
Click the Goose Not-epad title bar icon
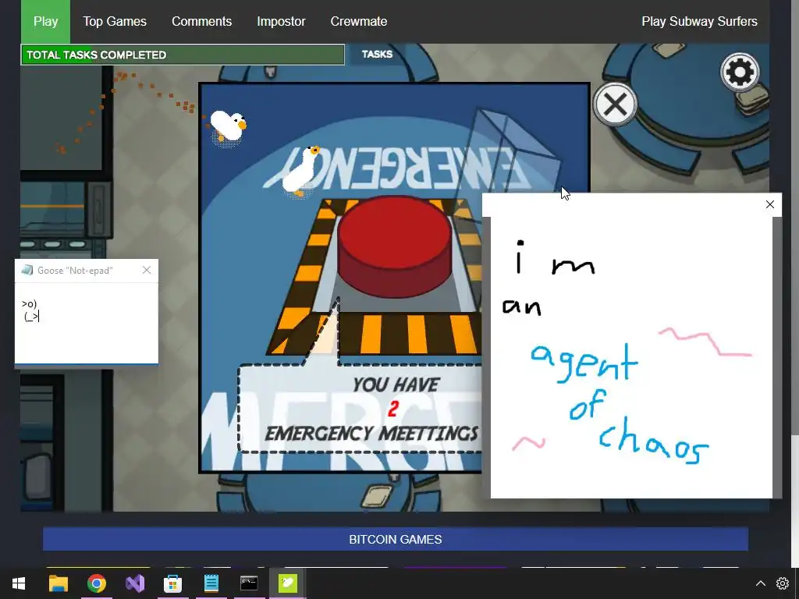pos(27,270)
